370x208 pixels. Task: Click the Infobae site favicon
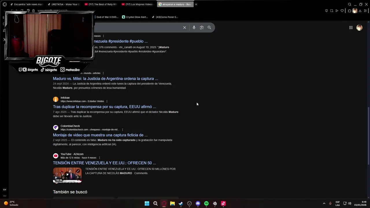[55, 99]
